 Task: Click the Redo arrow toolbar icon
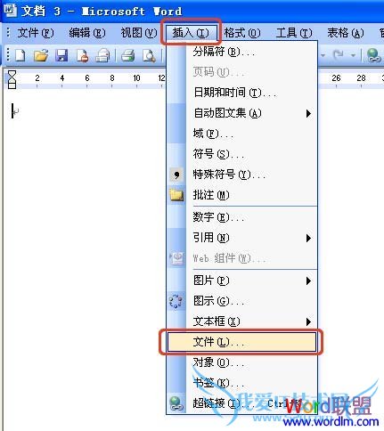(338, 55)
